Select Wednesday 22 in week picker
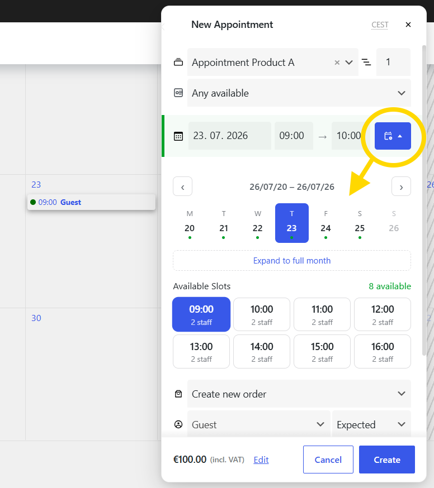 (257, 223)
